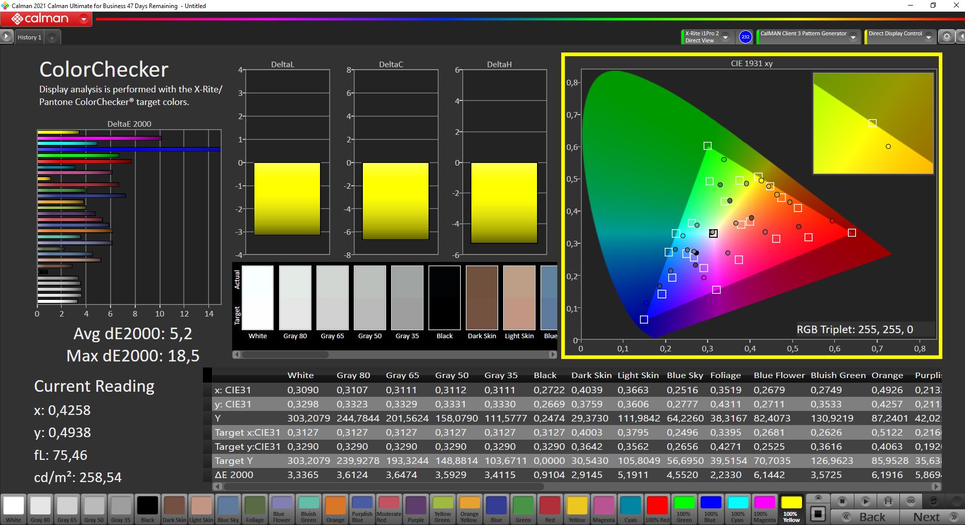Image resolution: width=965 pixels, height=525 pixels.
Task: Click the read series bracket icon
Action: [x=888, y=501]
